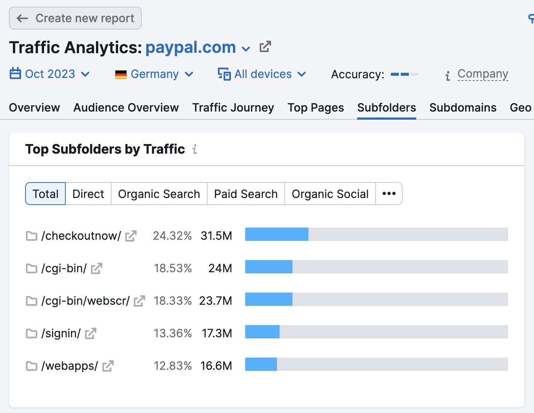The image size is (534, 413).
Task: Switch to the Top Pages tab
Action: tap(316, 107)
